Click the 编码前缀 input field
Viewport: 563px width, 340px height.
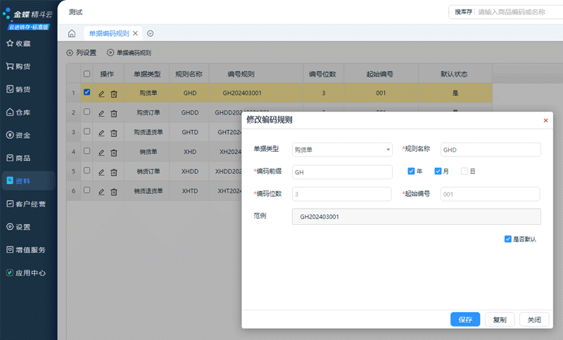click(342, 172)
